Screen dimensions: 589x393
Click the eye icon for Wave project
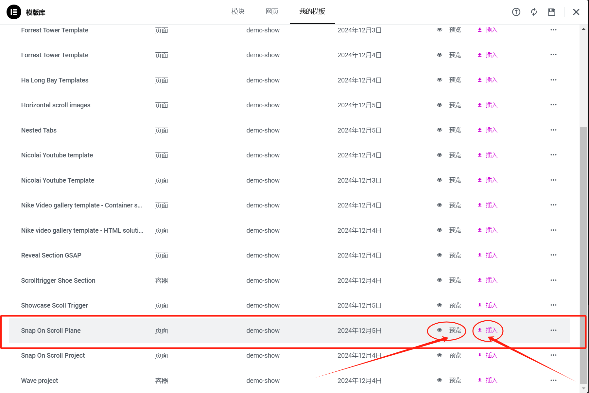[x=439, y=380]
